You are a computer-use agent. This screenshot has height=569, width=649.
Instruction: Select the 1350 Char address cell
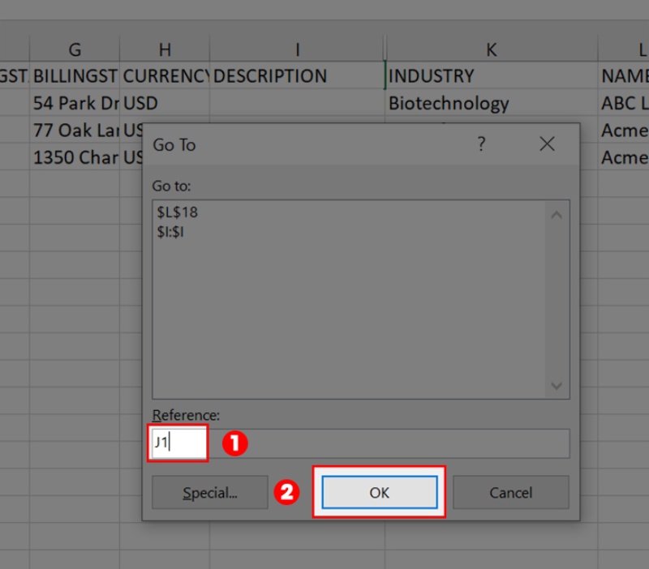coord(75,158)
